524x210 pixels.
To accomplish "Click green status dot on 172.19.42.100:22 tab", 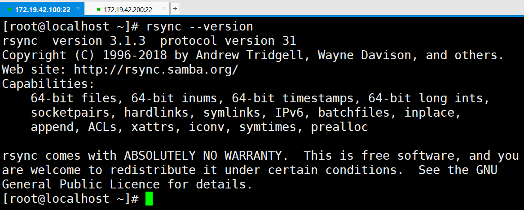I will click(10, 9).
